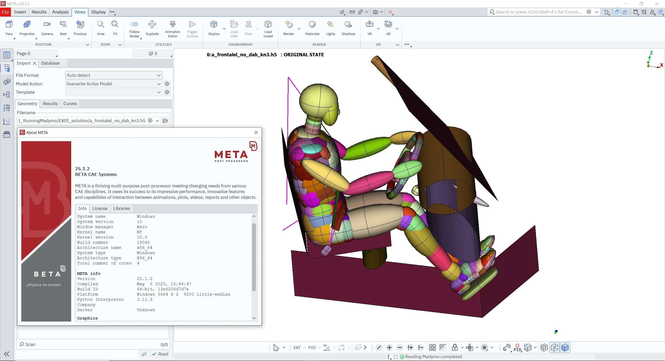Expand the ZOOM group chevron
665x361 pixels.
tap(120, 45)
